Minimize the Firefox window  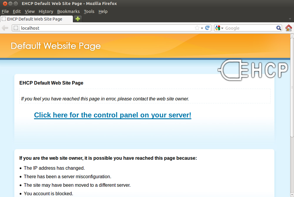11,4
